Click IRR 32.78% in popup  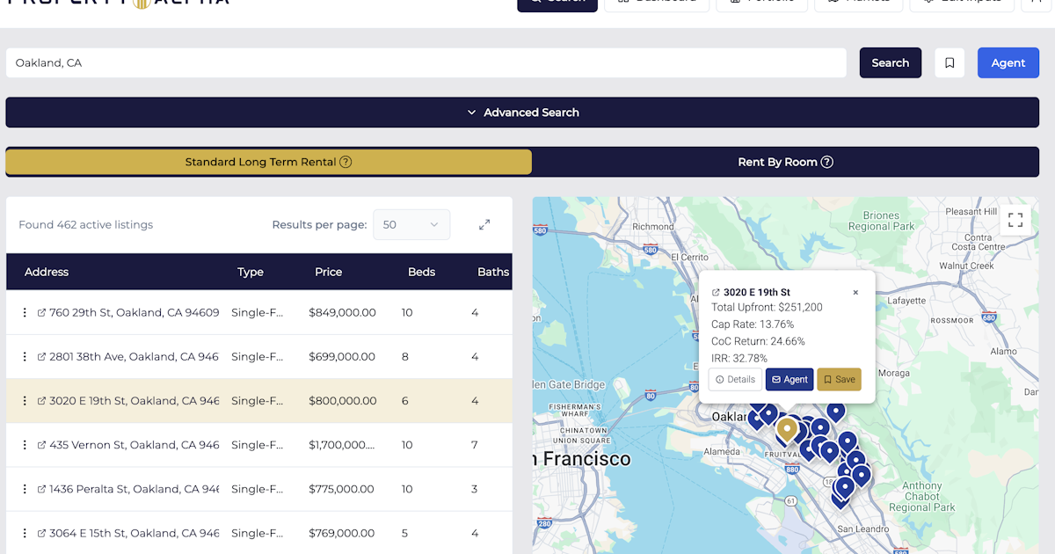739,358
